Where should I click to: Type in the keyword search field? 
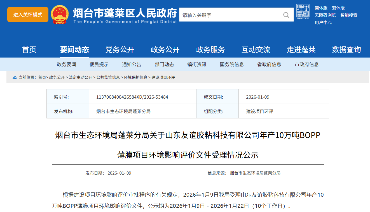(x=230, y=15)
